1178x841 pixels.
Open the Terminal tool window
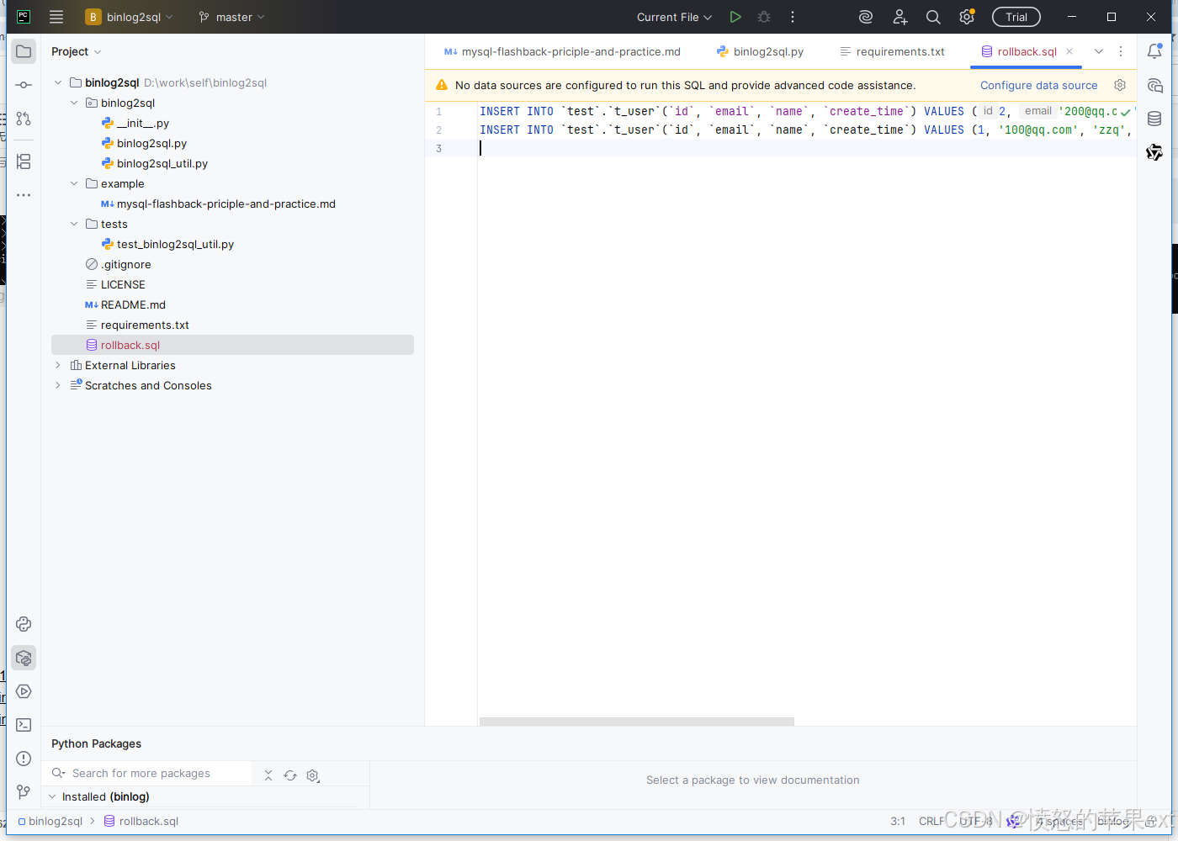[24, 725]
